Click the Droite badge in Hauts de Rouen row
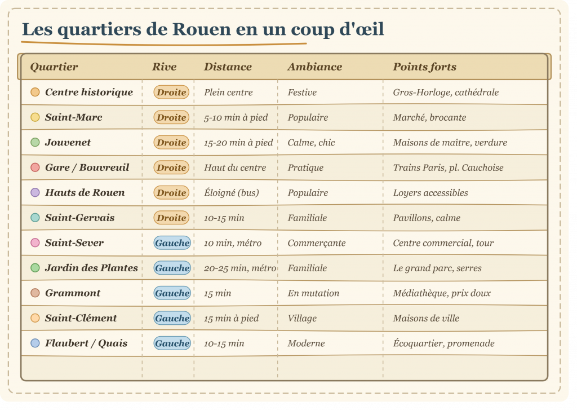 [171, 193]
